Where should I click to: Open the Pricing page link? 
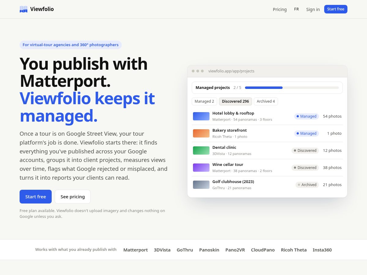[280, 9]
